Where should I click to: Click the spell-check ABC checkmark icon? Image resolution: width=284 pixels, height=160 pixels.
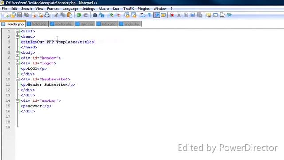[229, 15]
